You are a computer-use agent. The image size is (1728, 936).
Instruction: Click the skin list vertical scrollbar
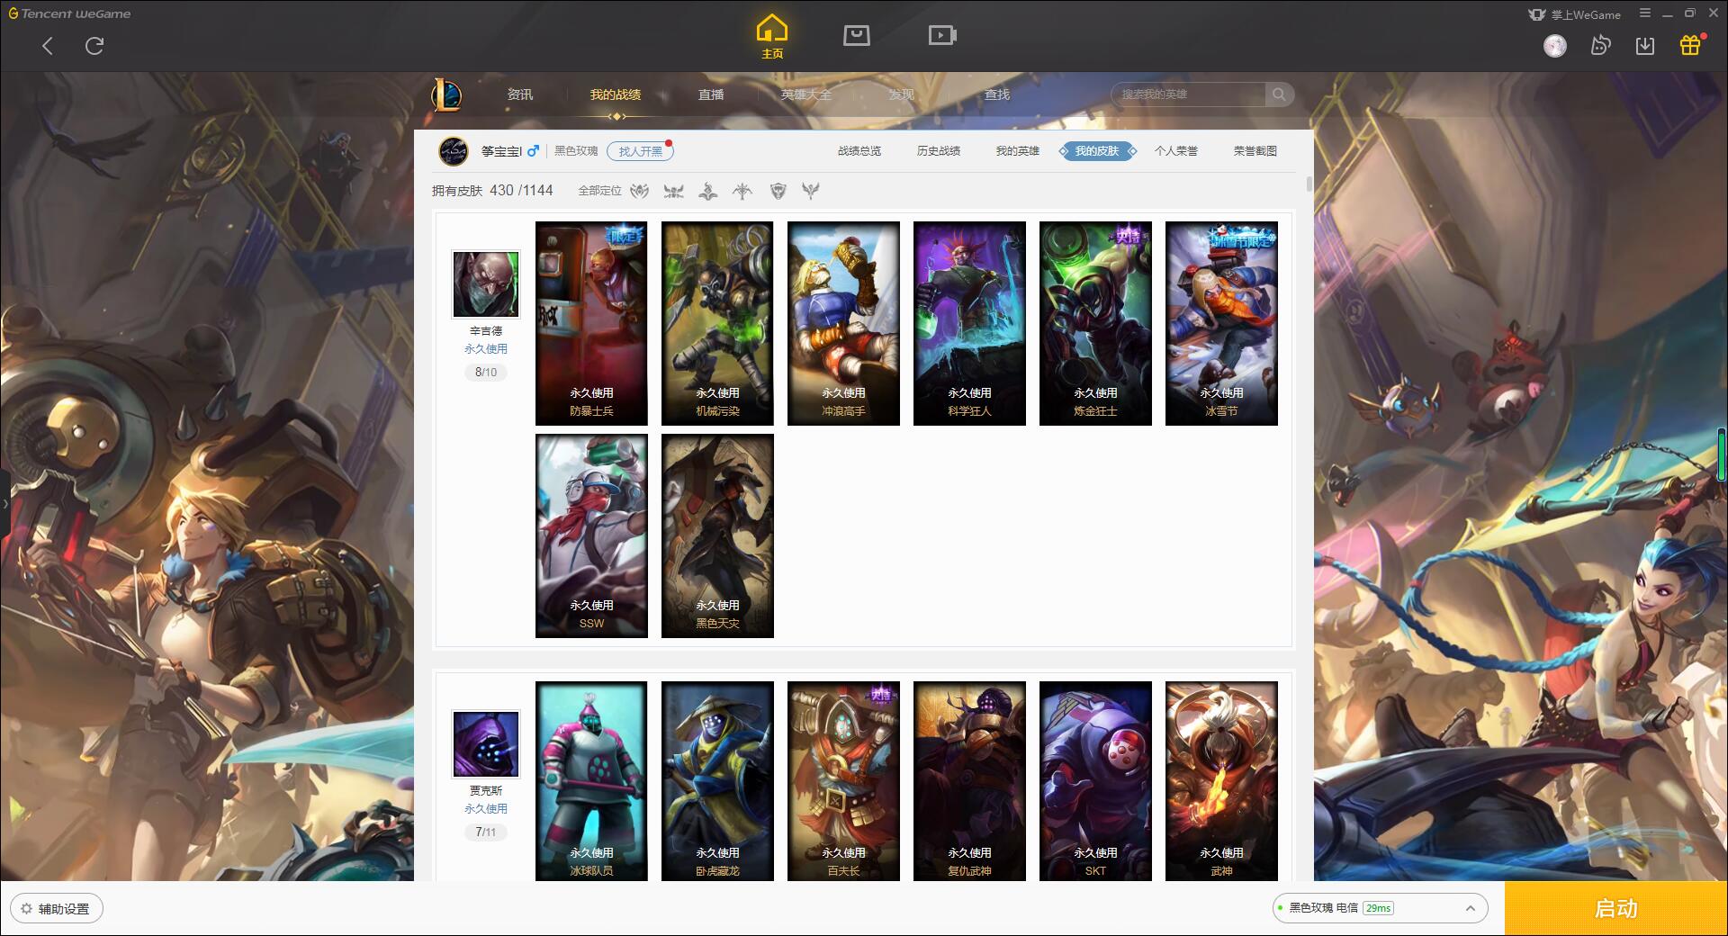click(x=1309, y=184)
